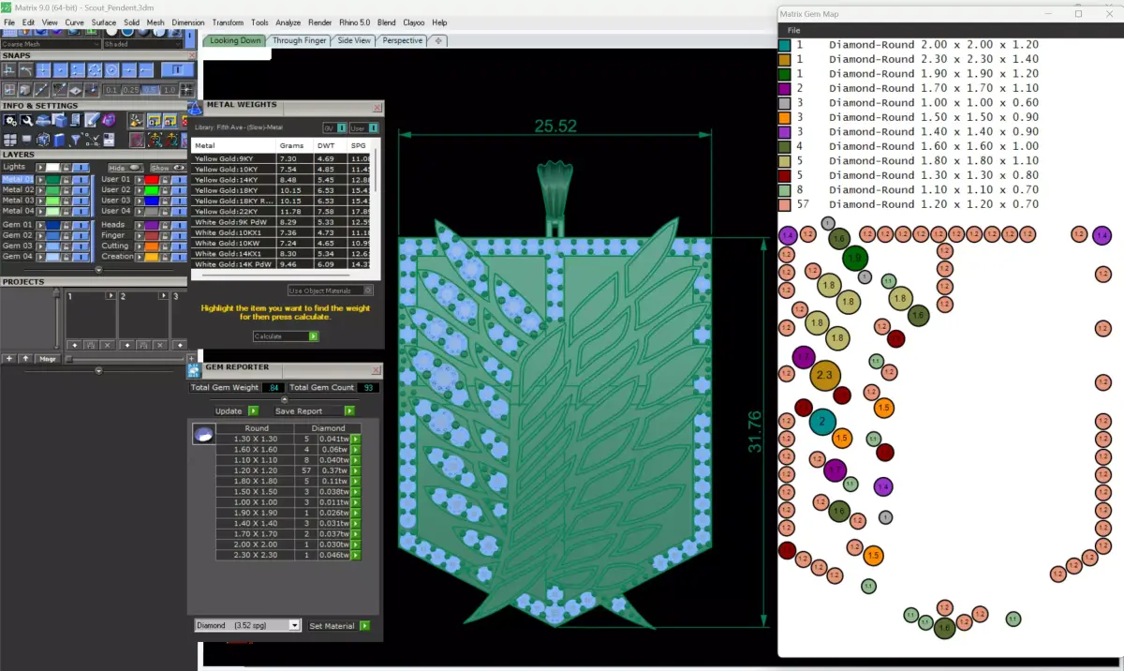Toggle the lock on Metal 02 layer
This screenshot has height=671, width=1124.
pyautogui.click(x=66, y=190)
